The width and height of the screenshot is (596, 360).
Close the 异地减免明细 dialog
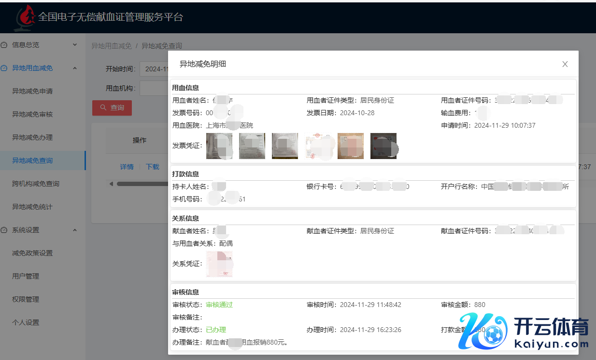[565, 64]
